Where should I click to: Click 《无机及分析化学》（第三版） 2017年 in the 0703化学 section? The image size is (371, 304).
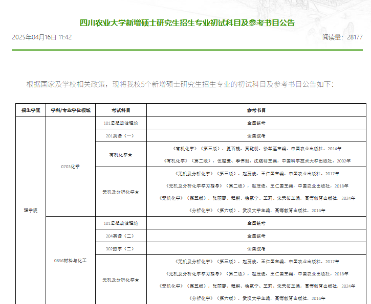pyautogui.click(x=256, y=174)
